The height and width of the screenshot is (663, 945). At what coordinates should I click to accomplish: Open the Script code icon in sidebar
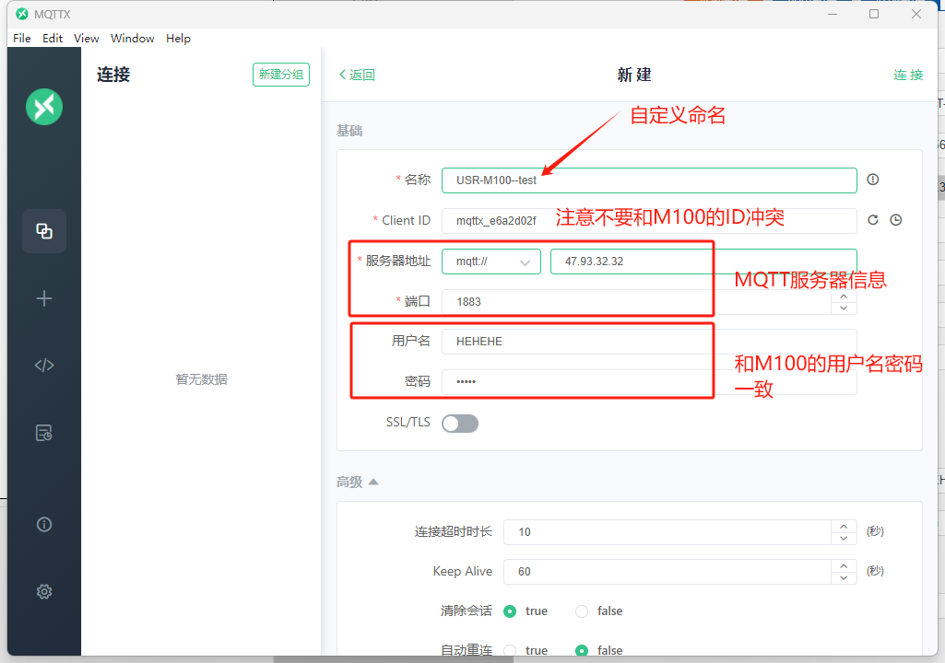(43, 366)
